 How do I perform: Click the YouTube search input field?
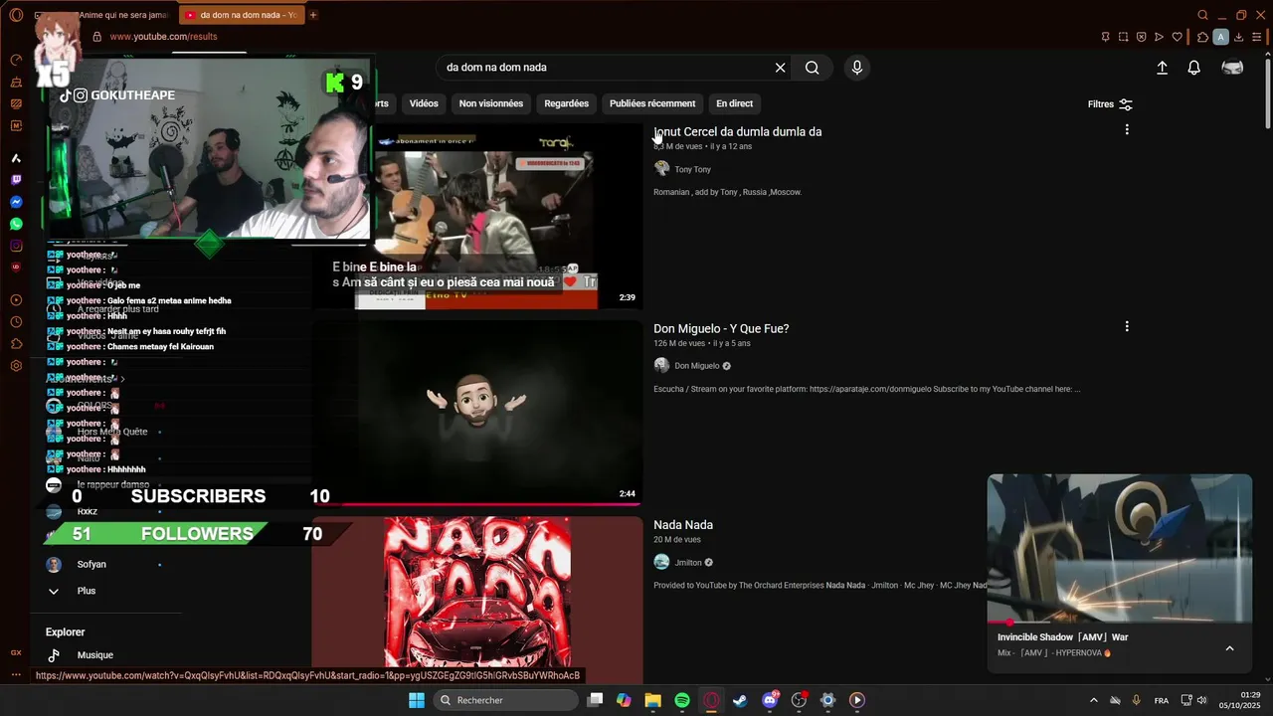coord(607,68)
